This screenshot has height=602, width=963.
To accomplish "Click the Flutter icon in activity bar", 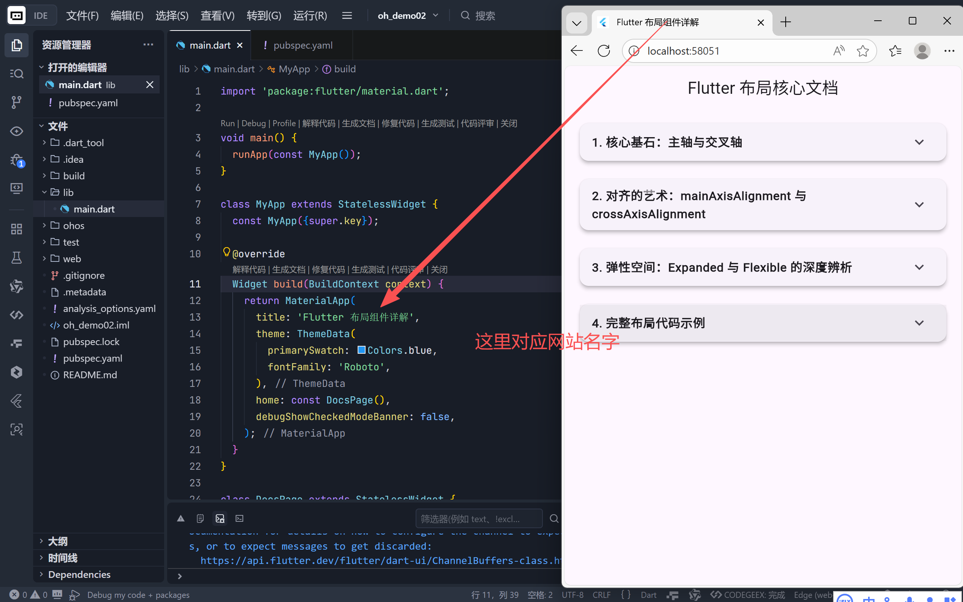I will [16, 401].
